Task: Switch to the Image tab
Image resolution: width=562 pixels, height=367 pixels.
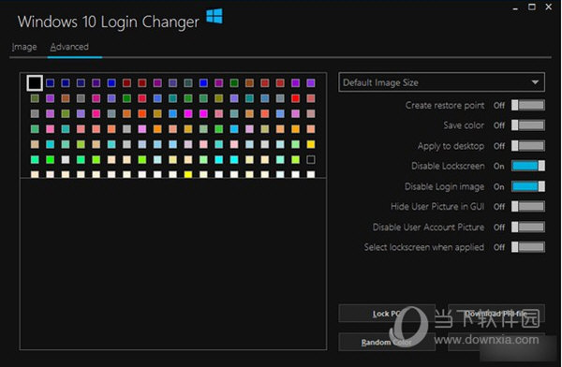Action: pyautogui.click(x=24, y=47)
